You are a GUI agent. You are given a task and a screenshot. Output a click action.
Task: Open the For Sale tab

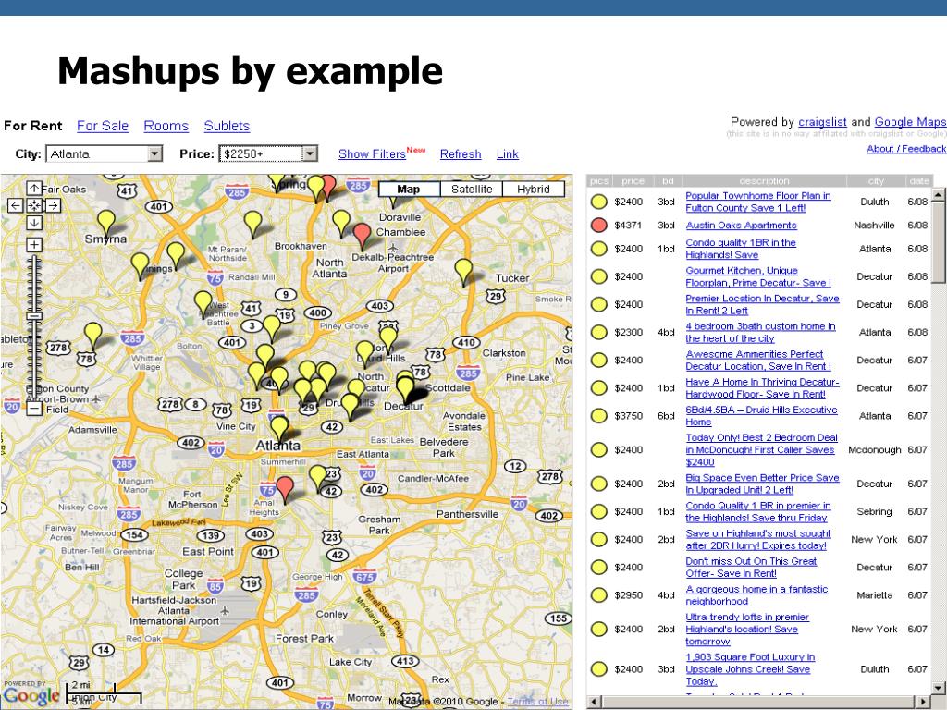(103, 126)
